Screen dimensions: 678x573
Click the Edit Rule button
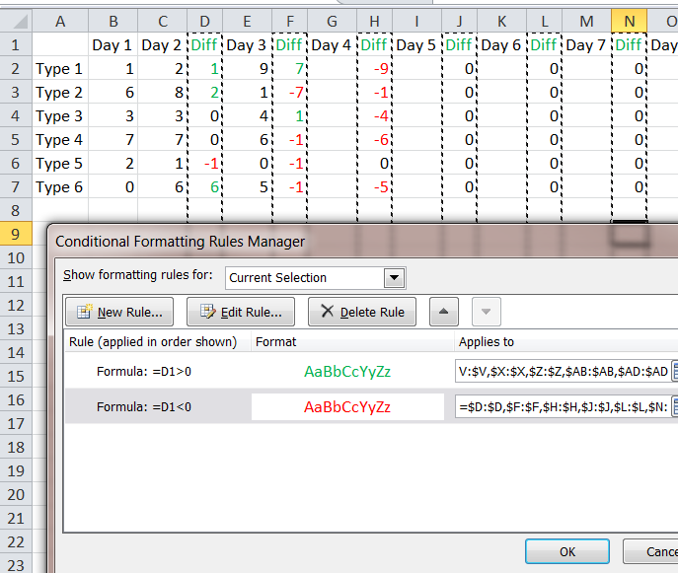tap(241, 312)
